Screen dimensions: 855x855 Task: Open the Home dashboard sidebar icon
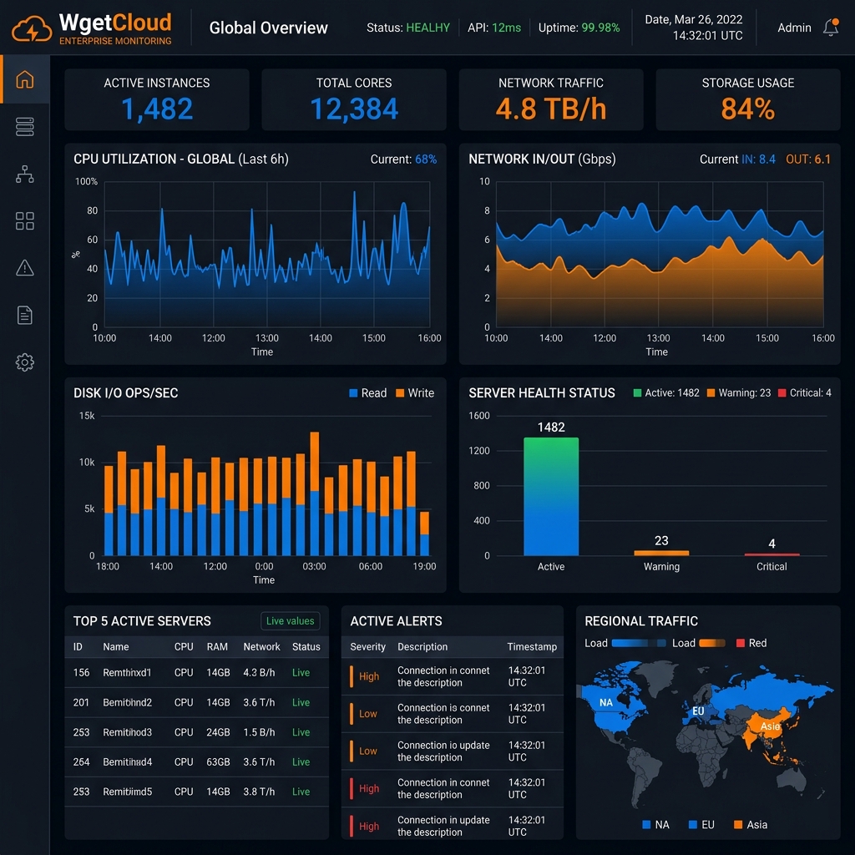pos(24,79)
